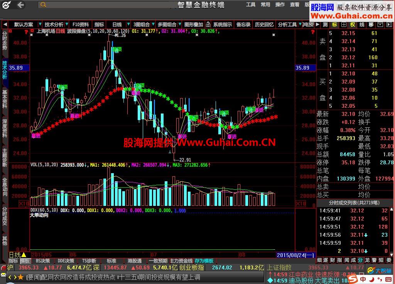Click the X10 volume scale toggle at left
This screenshot has height=284, width=395.
pyautogui.click(x=24, y=204)
